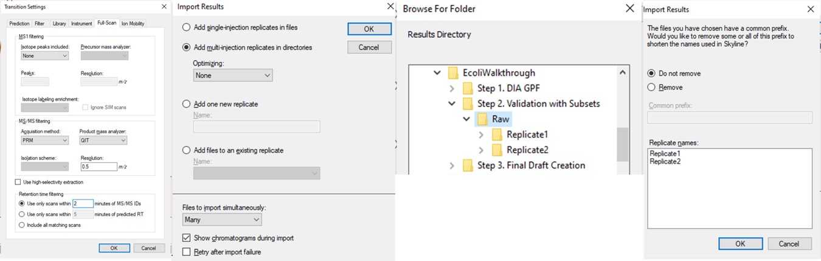
Task: Click the EcoliWalkthrough folder icon
Action: coord(453,73)
